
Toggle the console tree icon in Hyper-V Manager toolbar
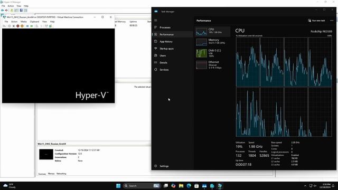click(16, 11)
